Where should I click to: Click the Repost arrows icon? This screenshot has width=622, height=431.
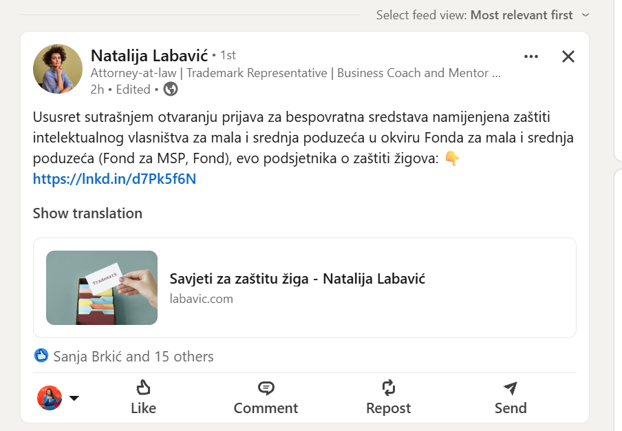coord(388,388)
